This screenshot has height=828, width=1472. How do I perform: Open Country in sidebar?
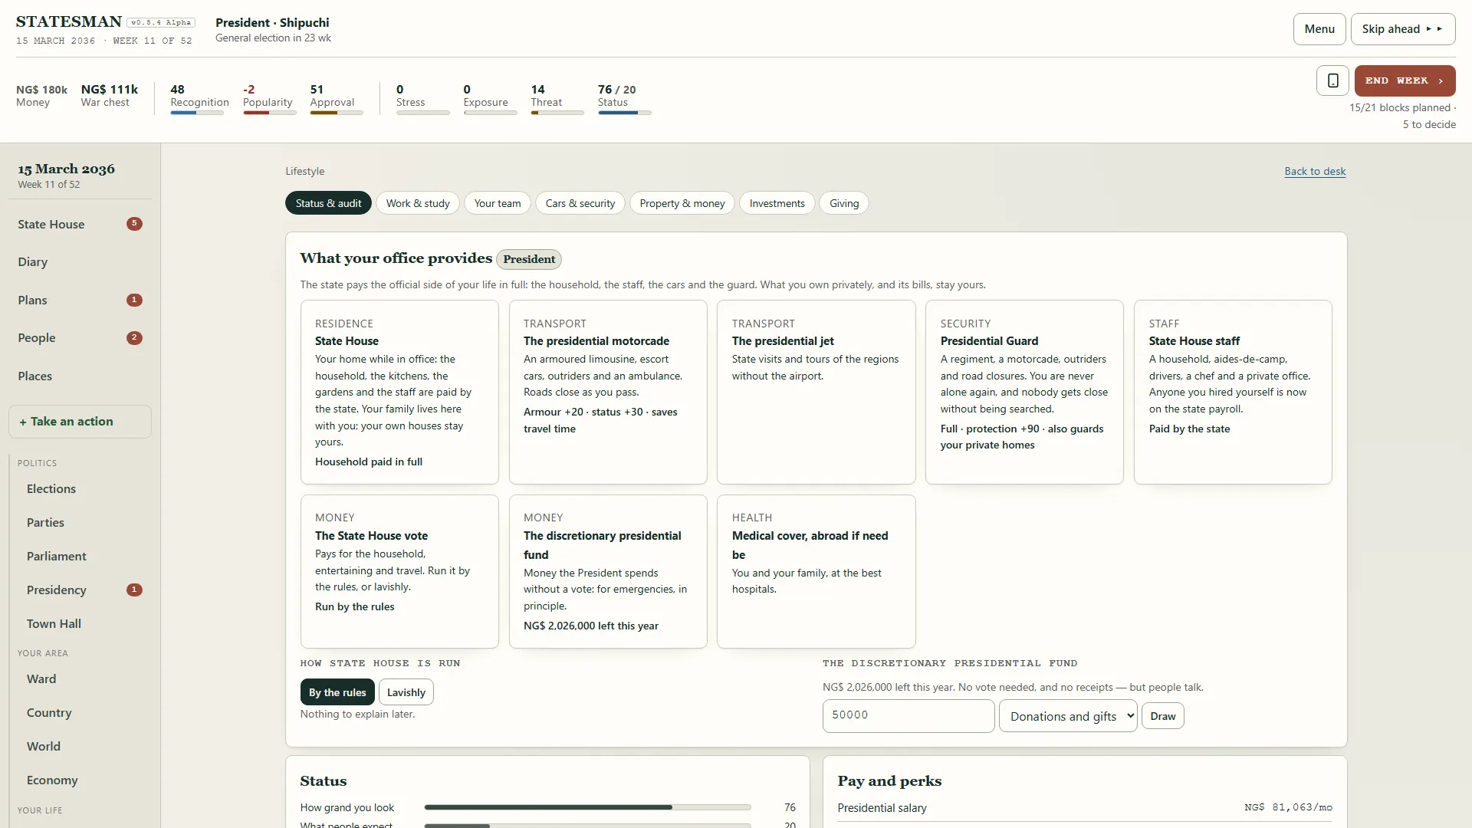(84, 713)
